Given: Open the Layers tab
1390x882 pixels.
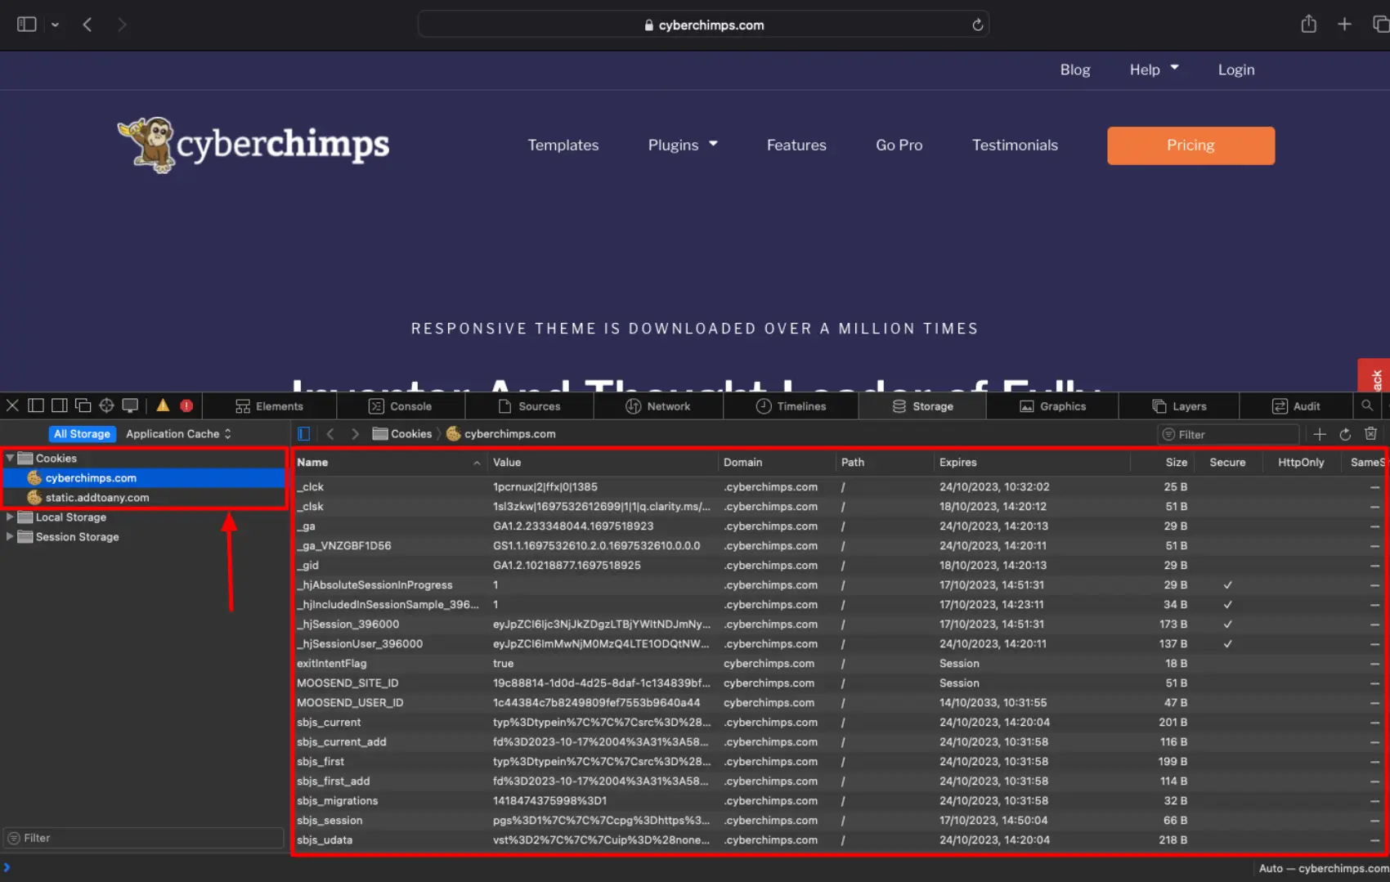Looking at the screenshot, I should tap(1179, 406).
